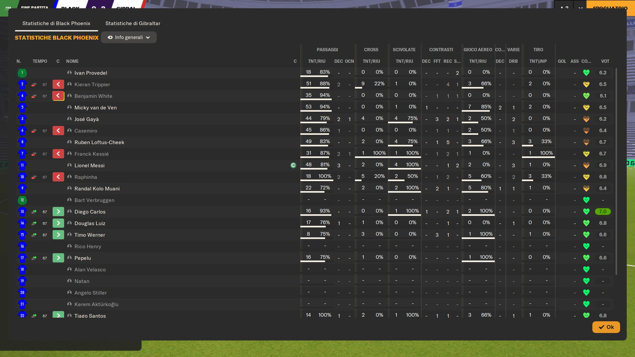The image size is (635, 357).
Task: Click the player info icon beside Angelo Stiller
Action: tap(69, 293)
